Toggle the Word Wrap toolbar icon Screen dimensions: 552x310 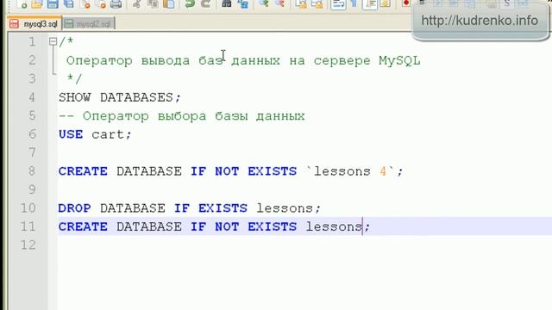pos(338,4)
